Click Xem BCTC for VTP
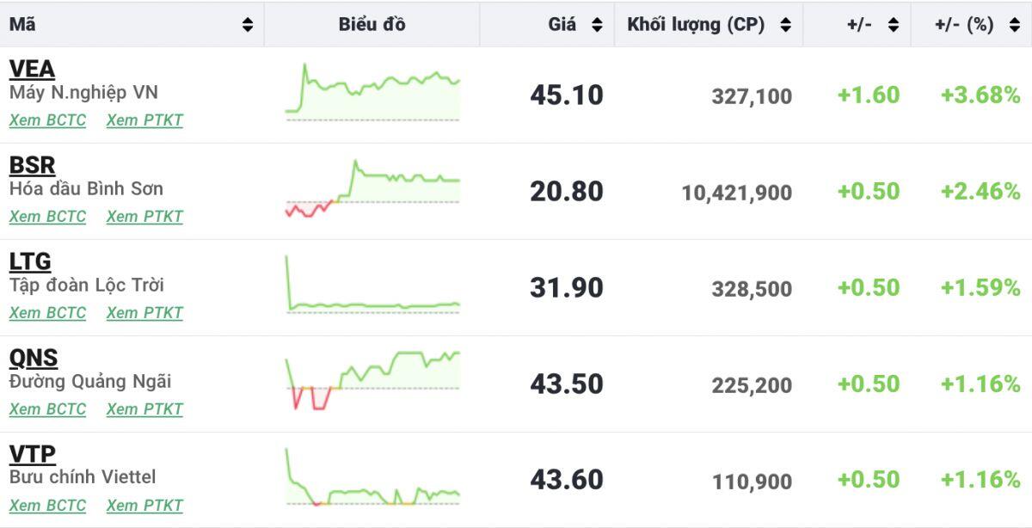The height and width of the screenshot is (528, 1032). [47, 506]
